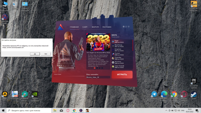Viewport: 201px width, 113px height.
Task: Open Opera GX from taskbar
Action: click(x=68, y=110)
